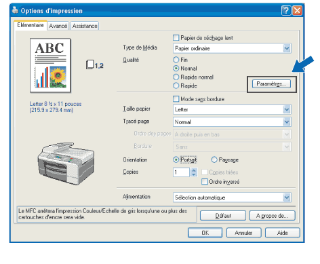320x264 pixels.
Task: Click the Annuler button
Action: pos(244,233)
